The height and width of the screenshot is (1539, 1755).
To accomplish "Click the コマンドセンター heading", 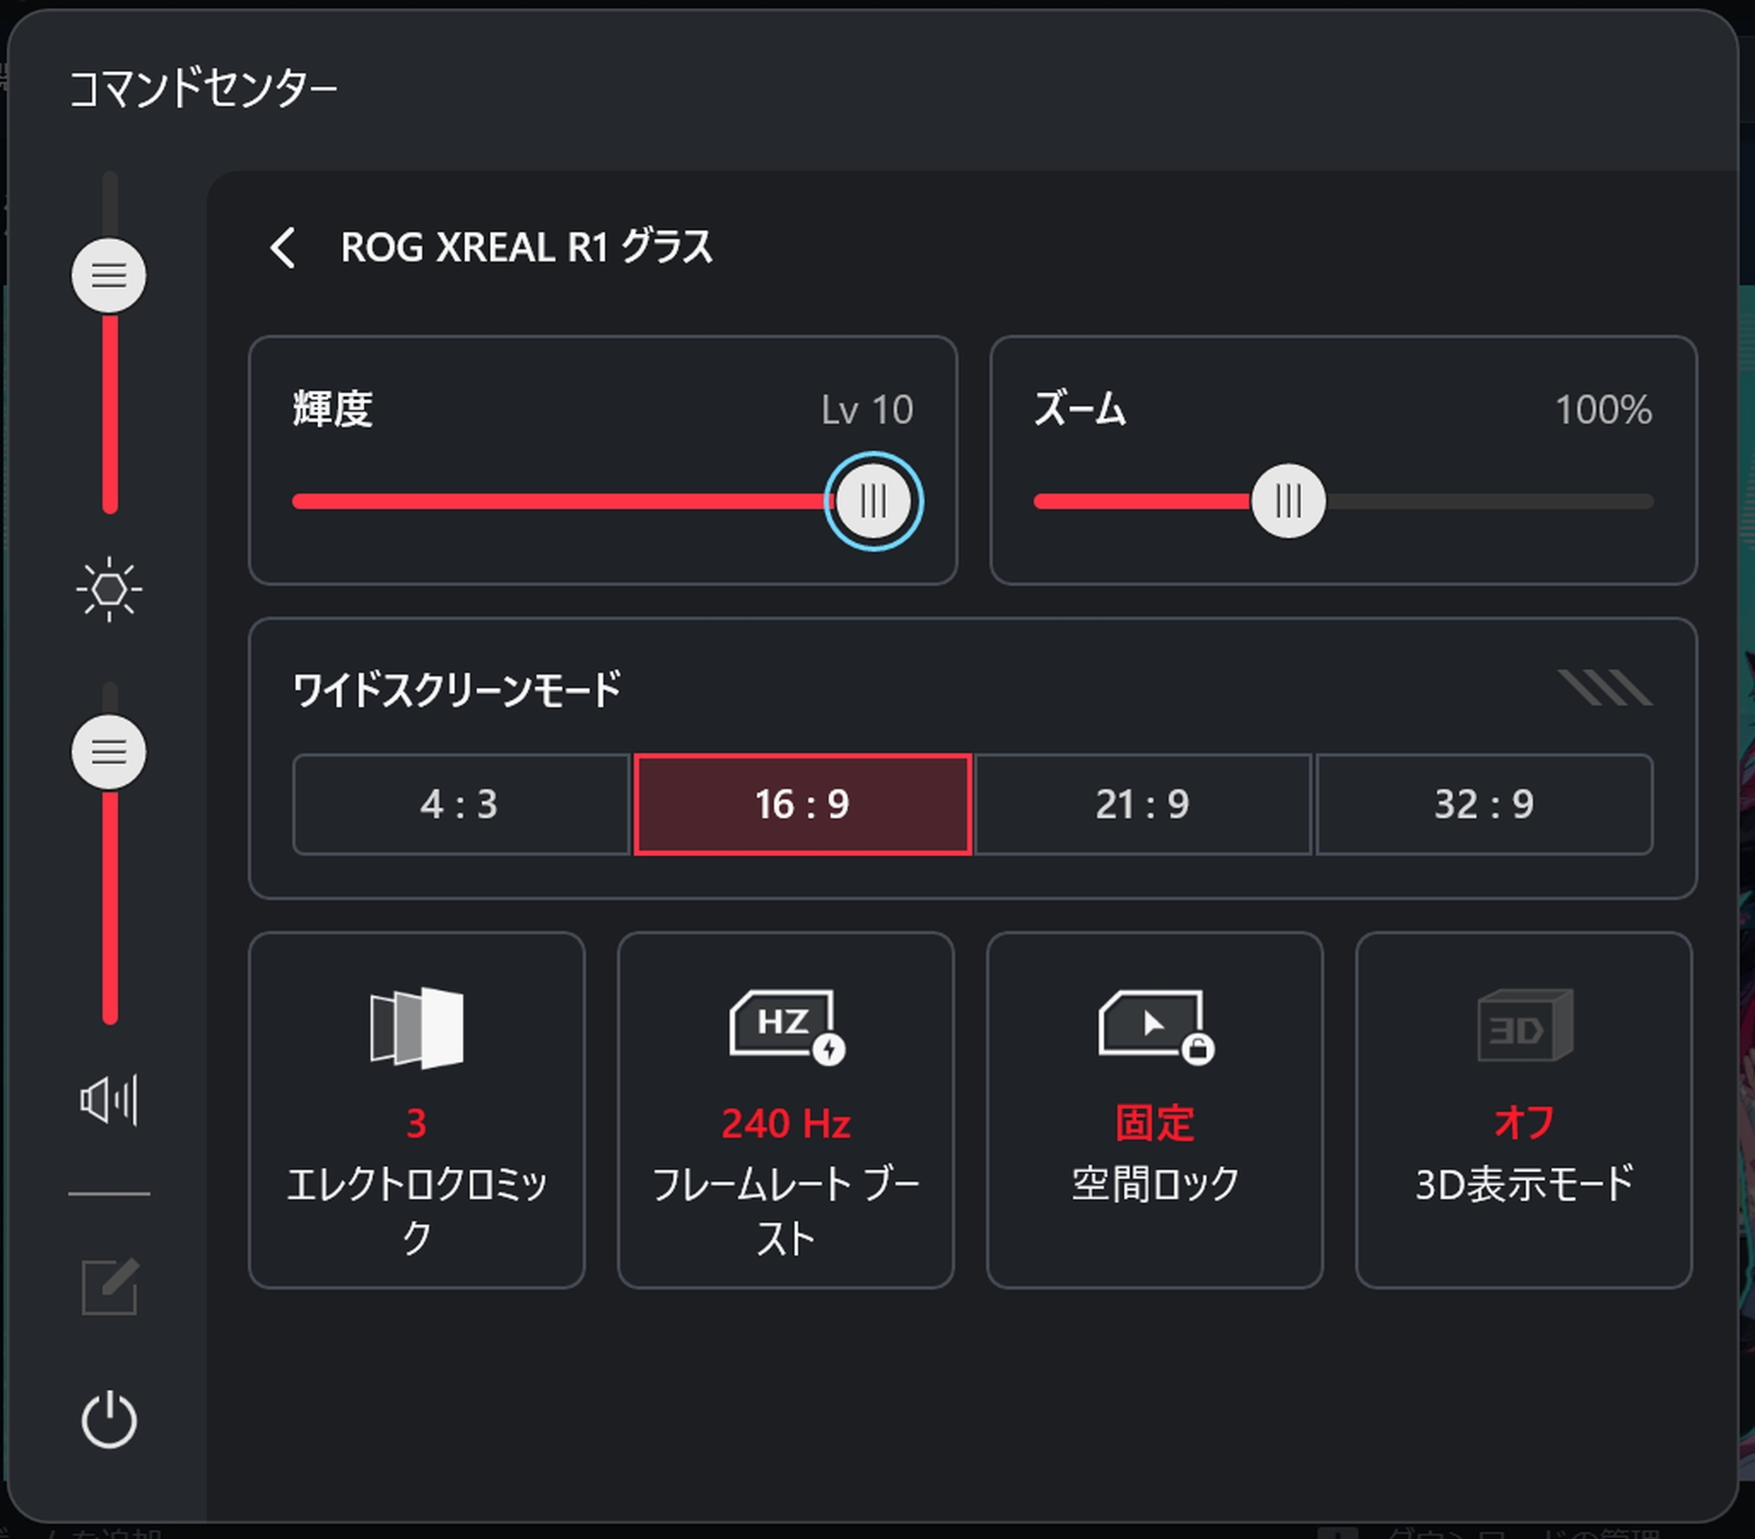I will point(203,89).
